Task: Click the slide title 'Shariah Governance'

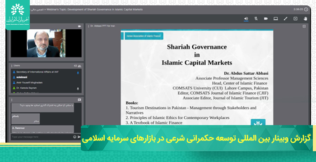Action: click(x=197, y=47)
